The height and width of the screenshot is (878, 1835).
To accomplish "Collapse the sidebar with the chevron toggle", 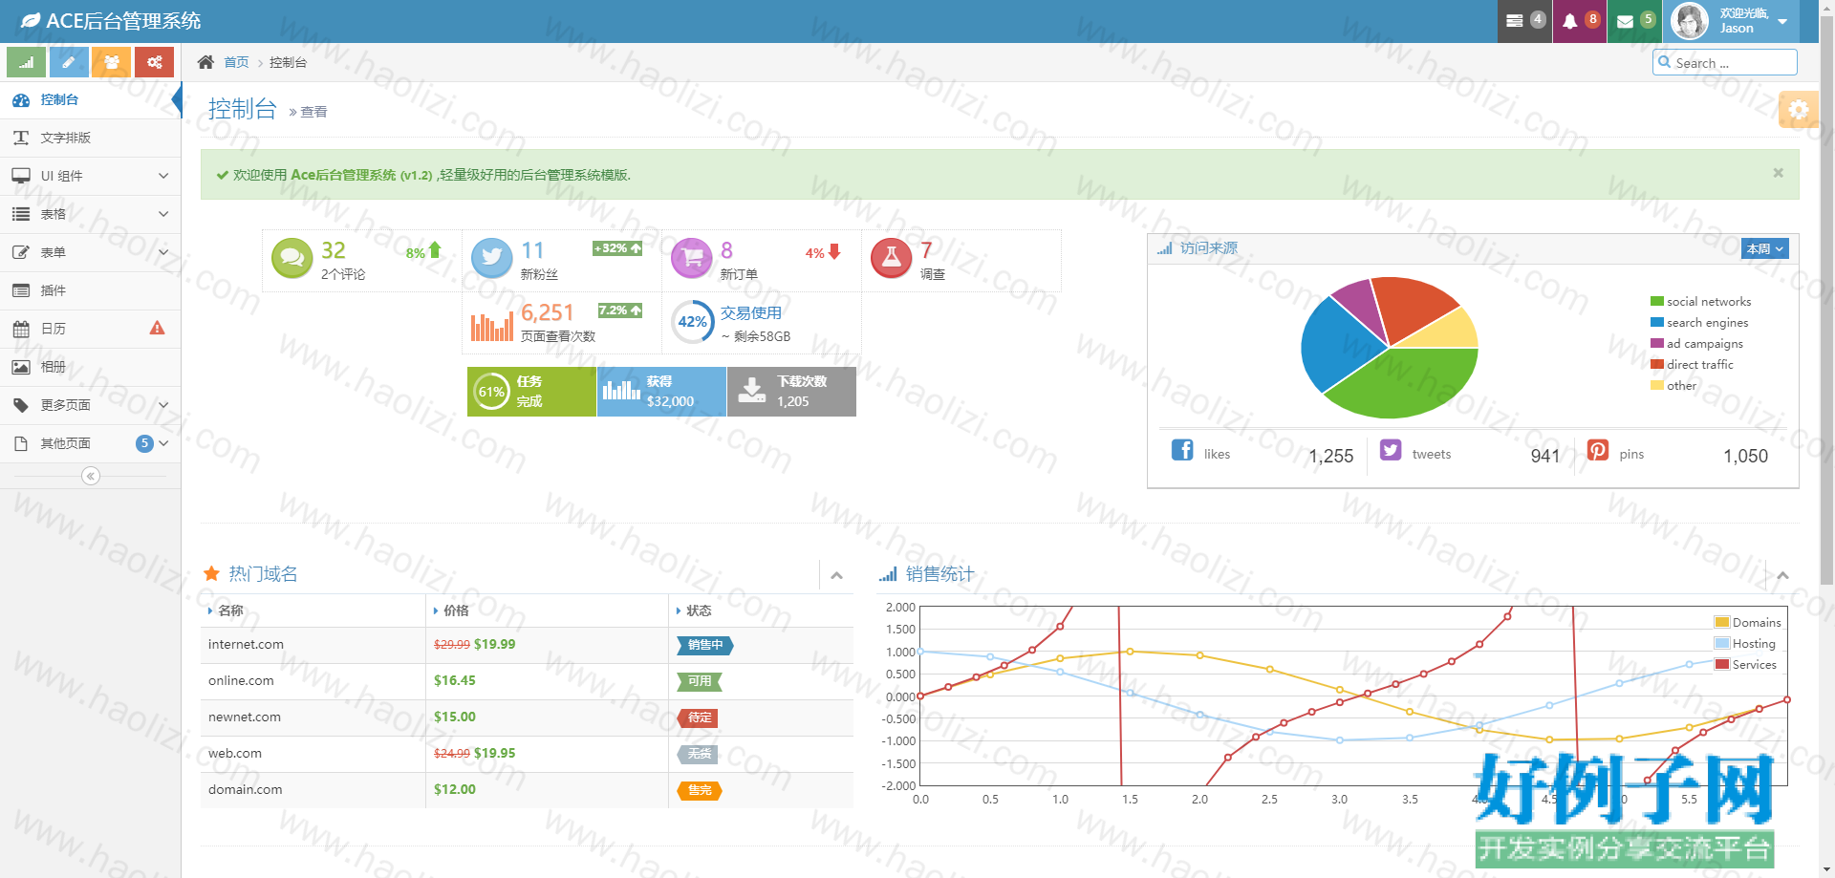I will (x=91, y=476).
